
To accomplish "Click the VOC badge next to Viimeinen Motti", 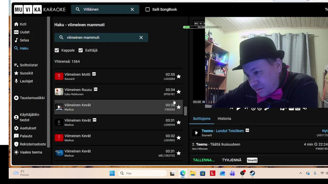I will click(x=94, y=74).
